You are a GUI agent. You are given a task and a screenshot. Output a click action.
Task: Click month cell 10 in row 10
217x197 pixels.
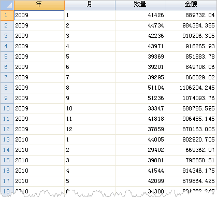(x=90, y=109)
